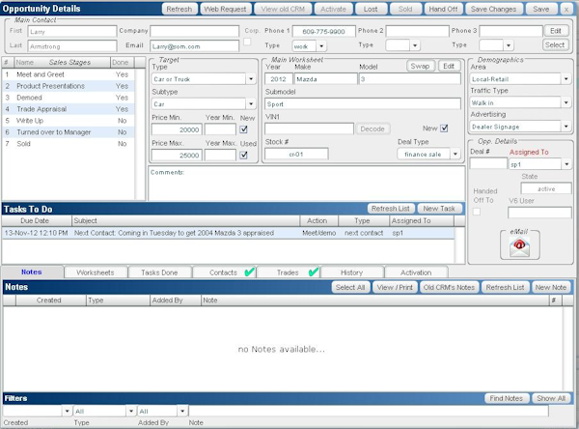The width and height of the screenshot is (579, 429).
Task: Close Opportunity Details with the x button
Action: (565, 9)
